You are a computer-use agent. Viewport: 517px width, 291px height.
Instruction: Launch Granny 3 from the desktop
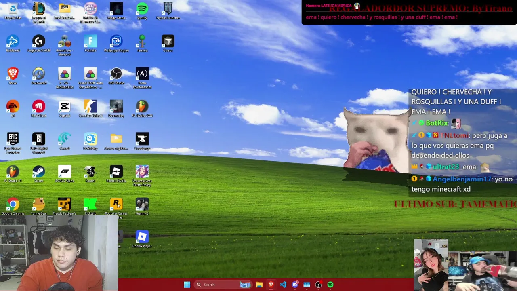(x=142, y=207)
